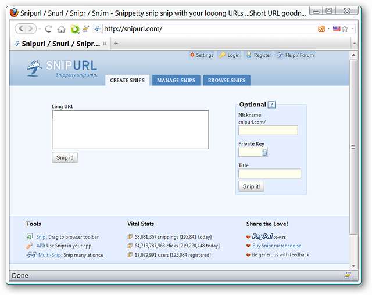This screenshot has width=372, height=295.
Task: Click the RSS feed icon in address bar
Action: (x=321, y=29)
